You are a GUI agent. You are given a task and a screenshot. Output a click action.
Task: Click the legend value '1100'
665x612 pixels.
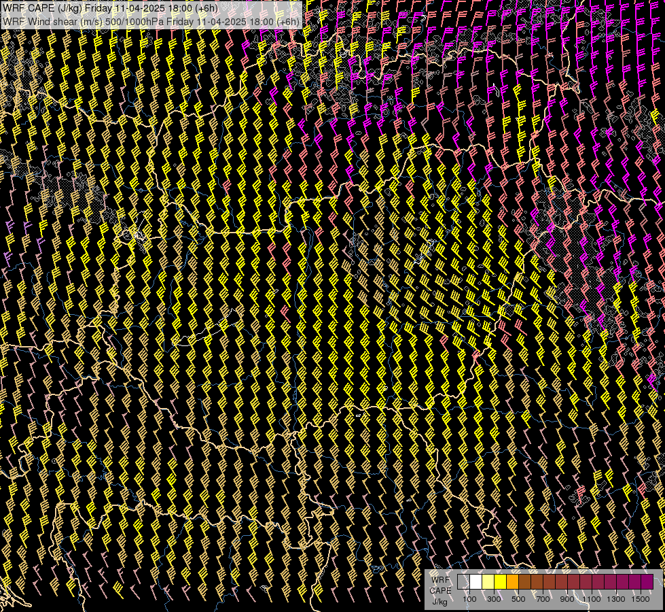coord(592,599)
